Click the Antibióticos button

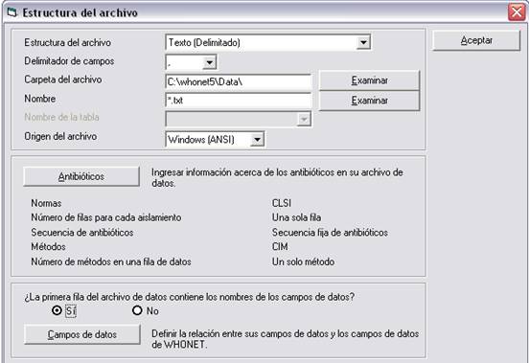[x=81, y=176]
